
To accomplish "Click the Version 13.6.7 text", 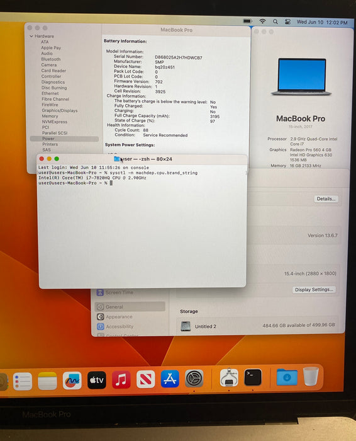I will coord(323,236).
